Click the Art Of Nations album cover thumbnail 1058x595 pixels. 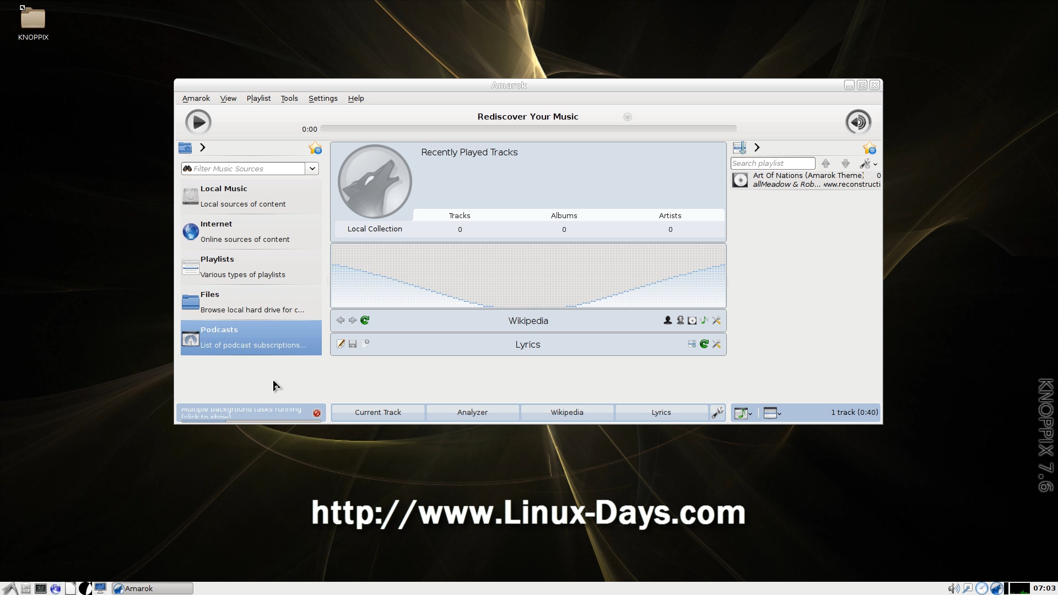pos(740,180)
